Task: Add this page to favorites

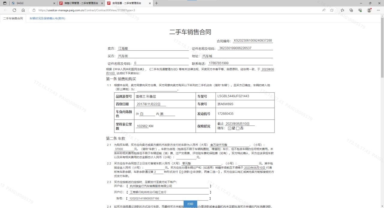Action: coord(332,10)
